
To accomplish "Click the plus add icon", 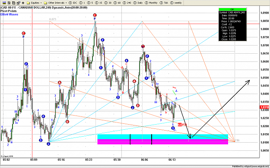I will pos(23,3).
